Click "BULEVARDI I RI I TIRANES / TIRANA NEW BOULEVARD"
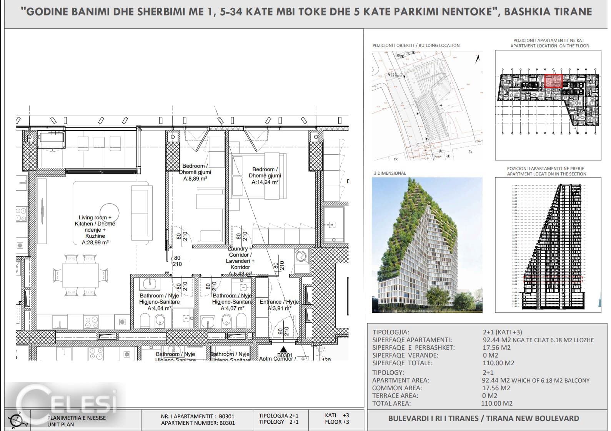 [x=484, y=418]
